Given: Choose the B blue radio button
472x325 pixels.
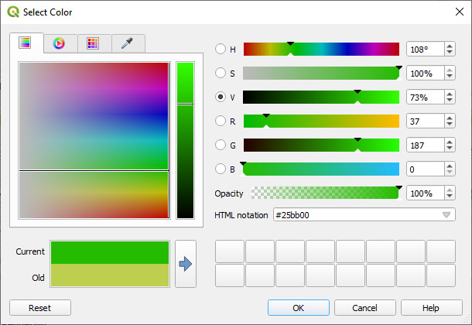Looking at the screenshot, I should click(221, 169).
